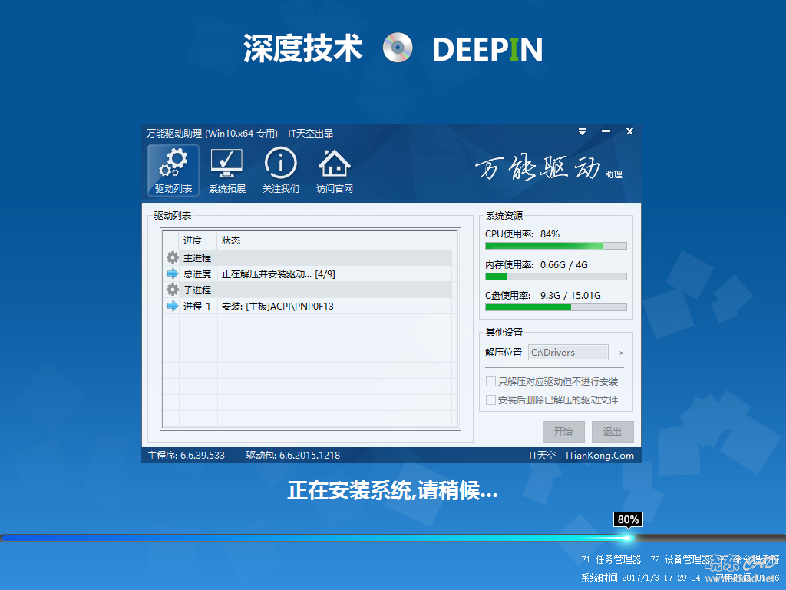
Task: Click the 解压位置 path field C:\Drivers
Action: tap(568, 352)
